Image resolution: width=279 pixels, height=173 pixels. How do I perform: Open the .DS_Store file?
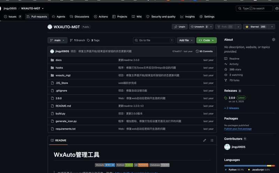(62, 83)
